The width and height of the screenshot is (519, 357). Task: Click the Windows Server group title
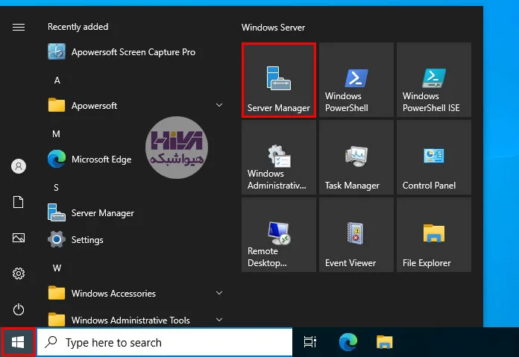pyautogui.click(x=273, y=27)
